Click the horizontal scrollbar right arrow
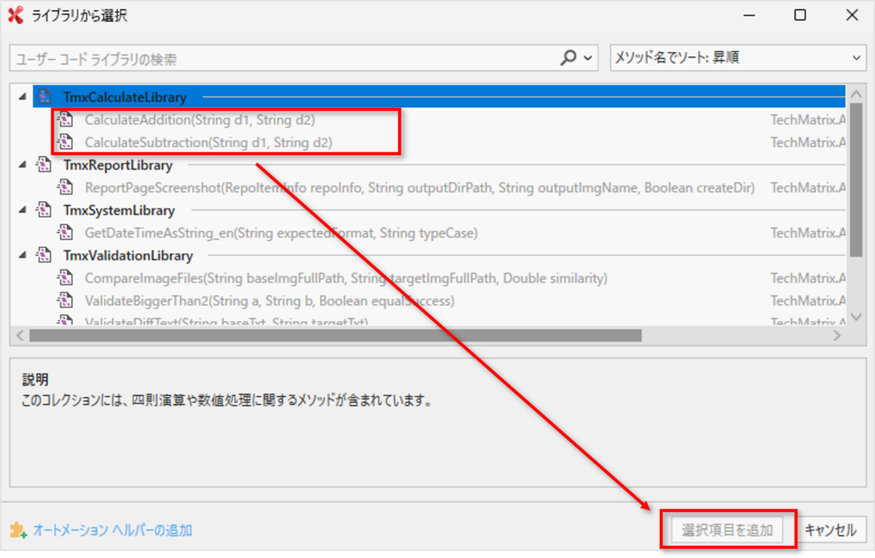 tap(837, 336)
